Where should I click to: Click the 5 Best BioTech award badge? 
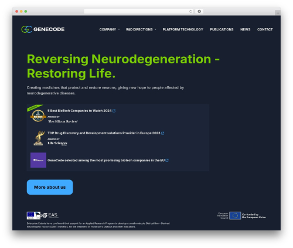tap(38, 115)
